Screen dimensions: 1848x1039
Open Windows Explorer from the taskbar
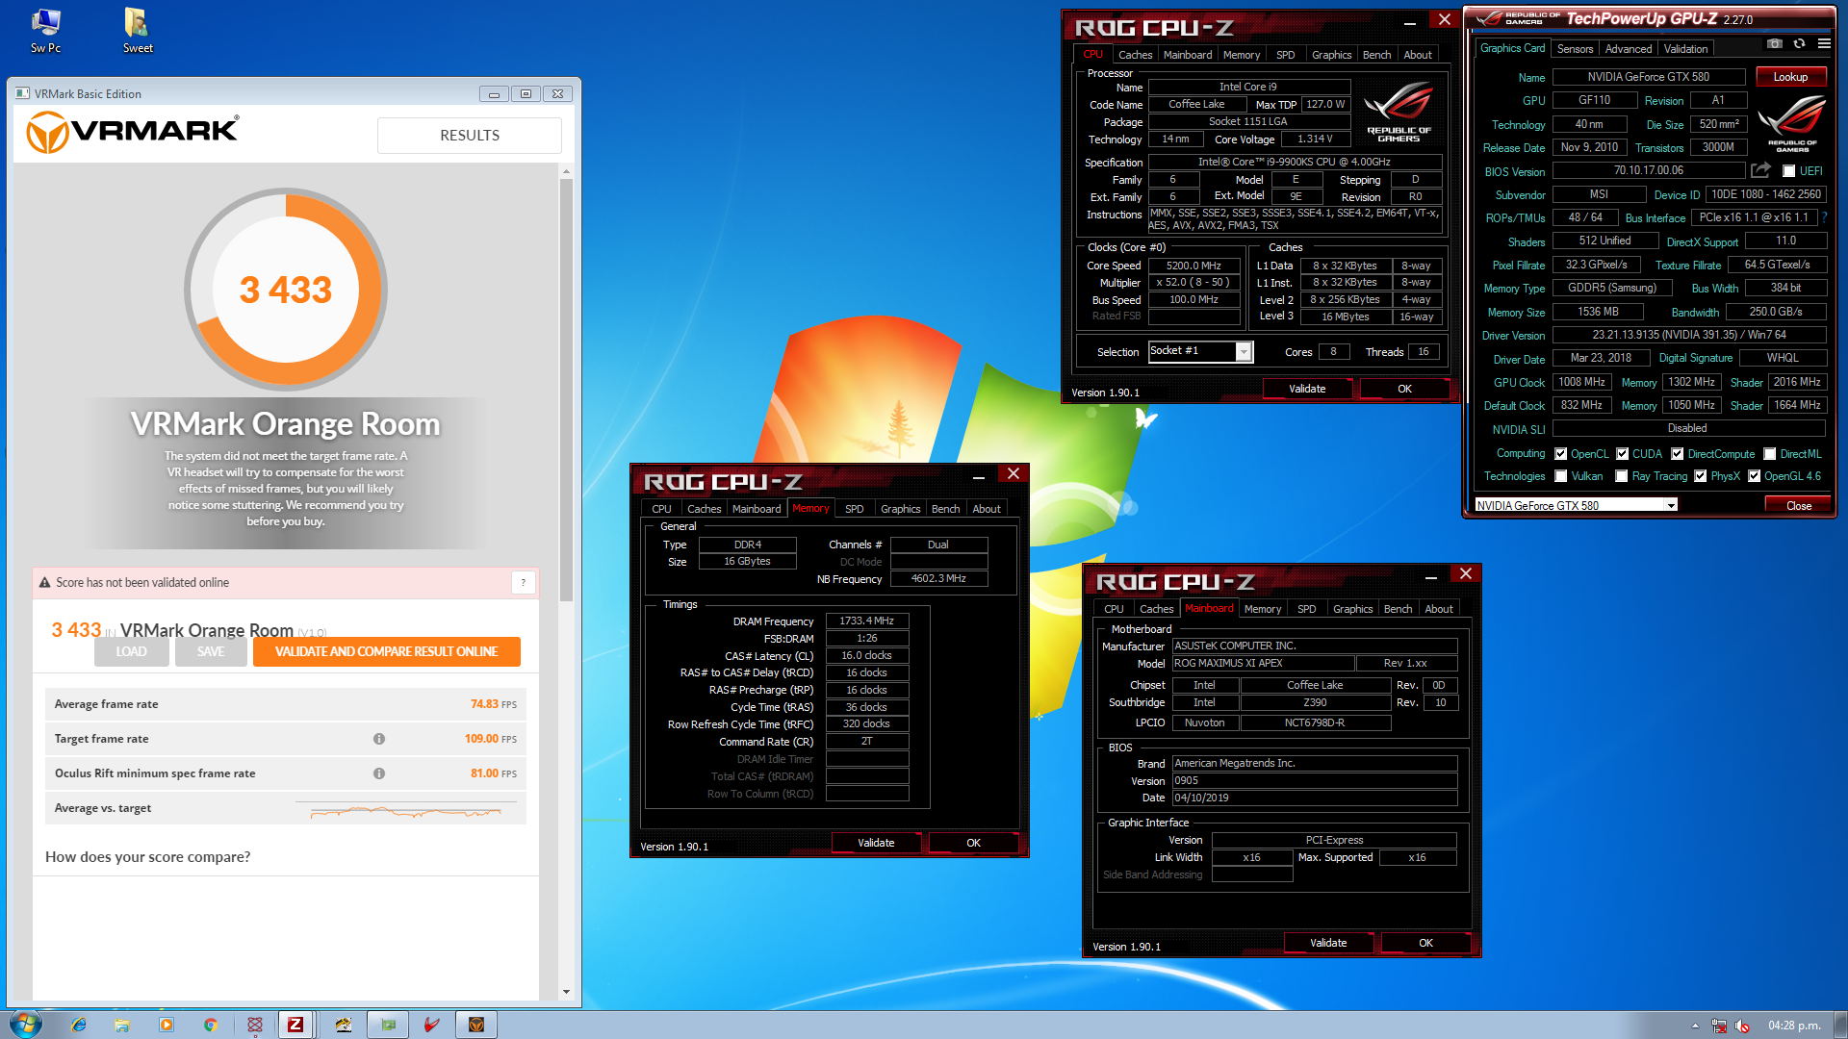[122, 1025]
